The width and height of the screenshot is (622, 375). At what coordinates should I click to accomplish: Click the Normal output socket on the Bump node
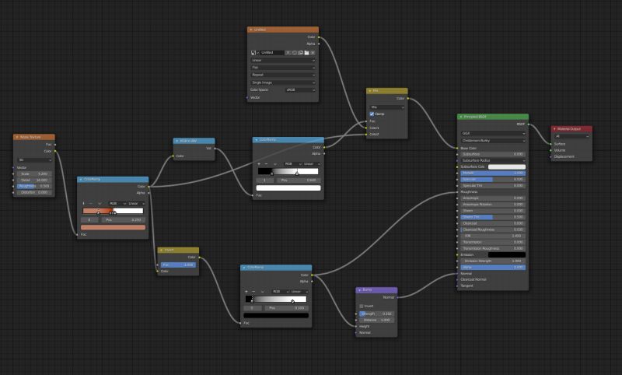tap(397, 297)
